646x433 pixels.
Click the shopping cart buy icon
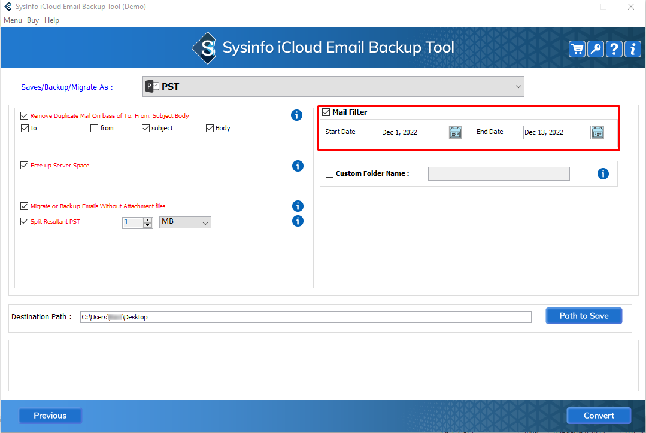(x=577, y=49)
